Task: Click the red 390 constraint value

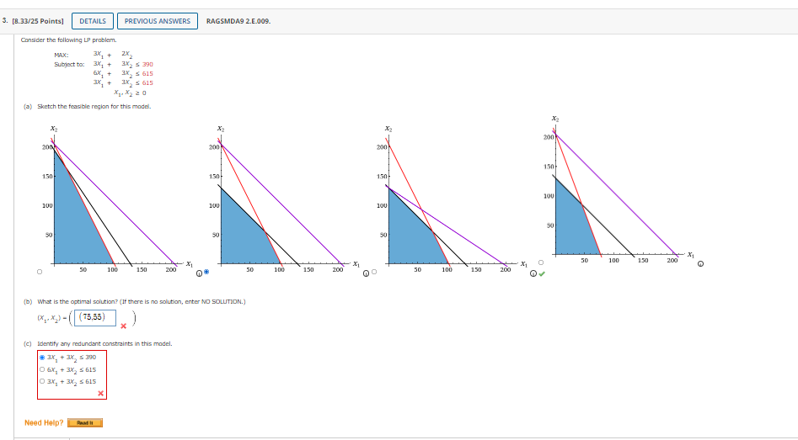Action: [x=147, y=65]
